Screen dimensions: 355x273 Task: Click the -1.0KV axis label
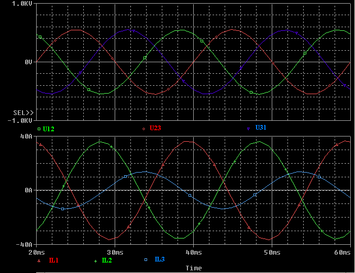coord(20,121)
